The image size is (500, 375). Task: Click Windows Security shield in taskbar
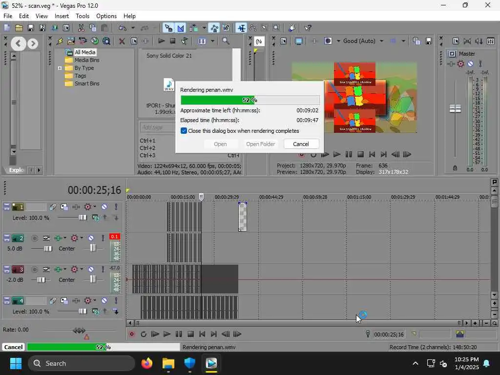click(190, 363)
